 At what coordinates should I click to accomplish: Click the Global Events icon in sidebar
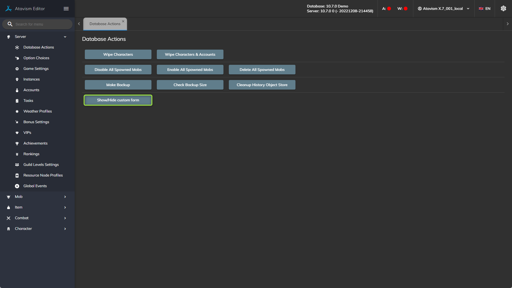pos(17,186)
